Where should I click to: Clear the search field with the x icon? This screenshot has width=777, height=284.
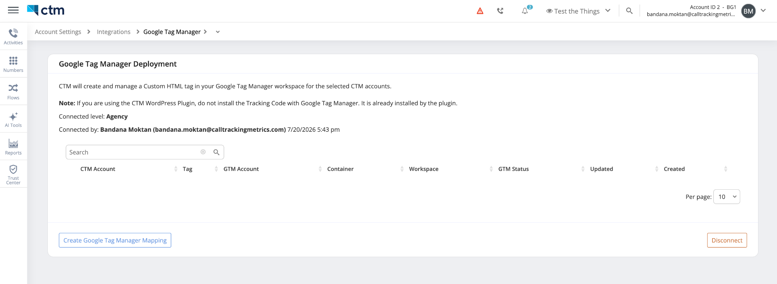(203, 152)
